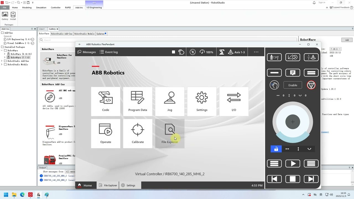
Task: Open the Updates gallery tab
Action: 101,34
